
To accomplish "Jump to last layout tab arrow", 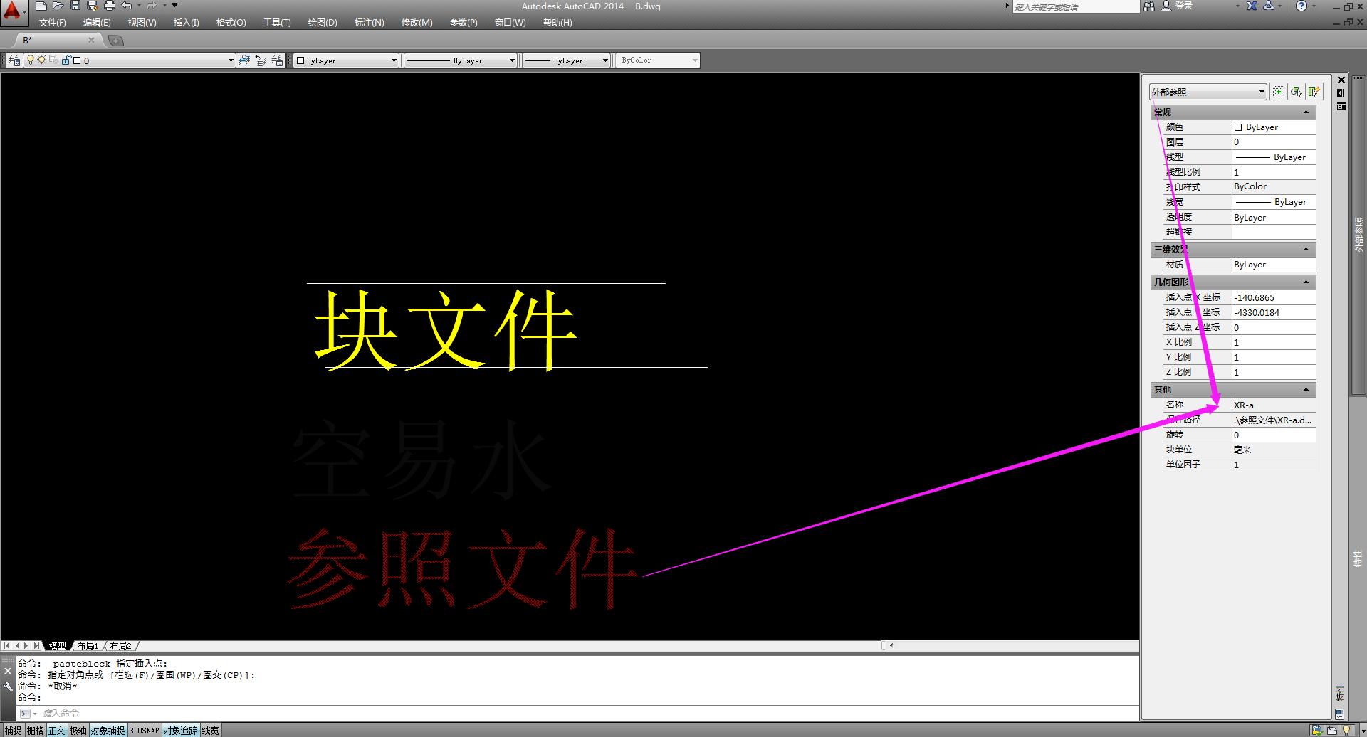I will pos(36,646).
